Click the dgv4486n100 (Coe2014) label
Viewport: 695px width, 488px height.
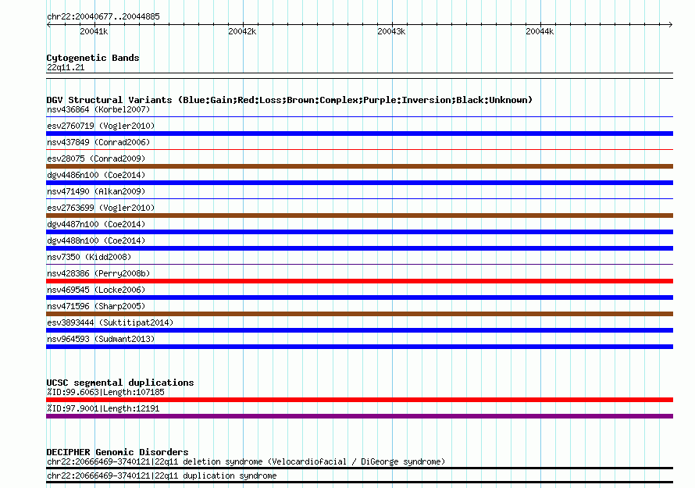(x=96, y=175)
